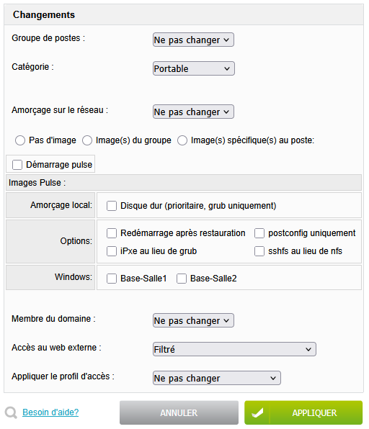Screen dimensions: 369x429
Task: Check sshfs au lieu de nfs
Action: [259, 251]
